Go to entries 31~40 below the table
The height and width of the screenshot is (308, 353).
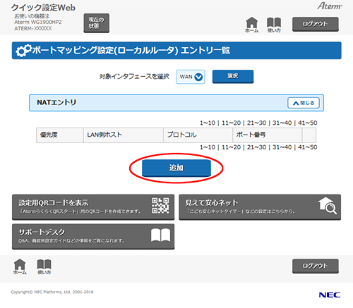point(282,147)
